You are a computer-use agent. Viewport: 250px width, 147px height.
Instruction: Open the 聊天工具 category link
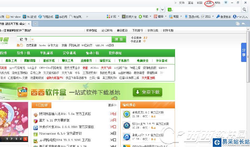[x=67, y=61]
